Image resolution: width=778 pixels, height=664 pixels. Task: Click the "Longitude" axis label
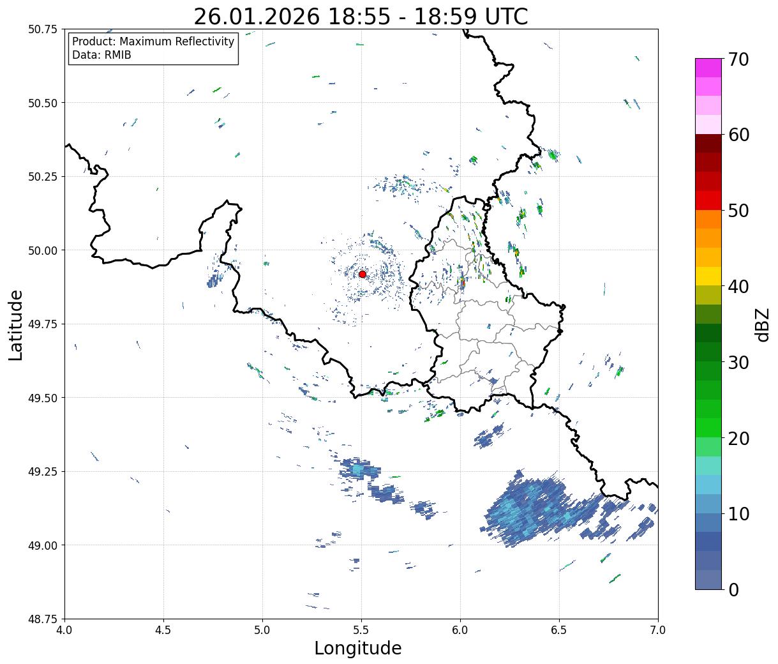358,648
